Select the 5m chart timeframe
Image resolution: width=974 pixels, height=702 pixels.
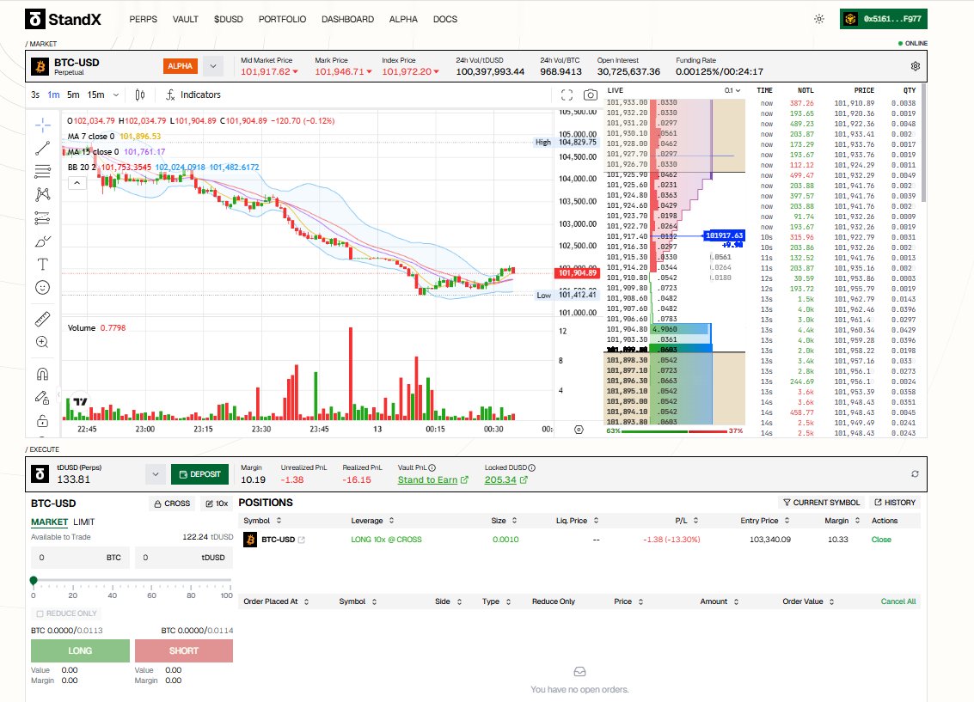[x=73, y=95]
